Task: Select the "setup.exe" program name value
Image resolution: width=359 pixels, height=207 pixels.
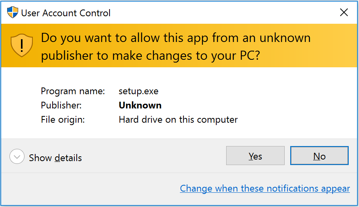Action: point(138,91)
